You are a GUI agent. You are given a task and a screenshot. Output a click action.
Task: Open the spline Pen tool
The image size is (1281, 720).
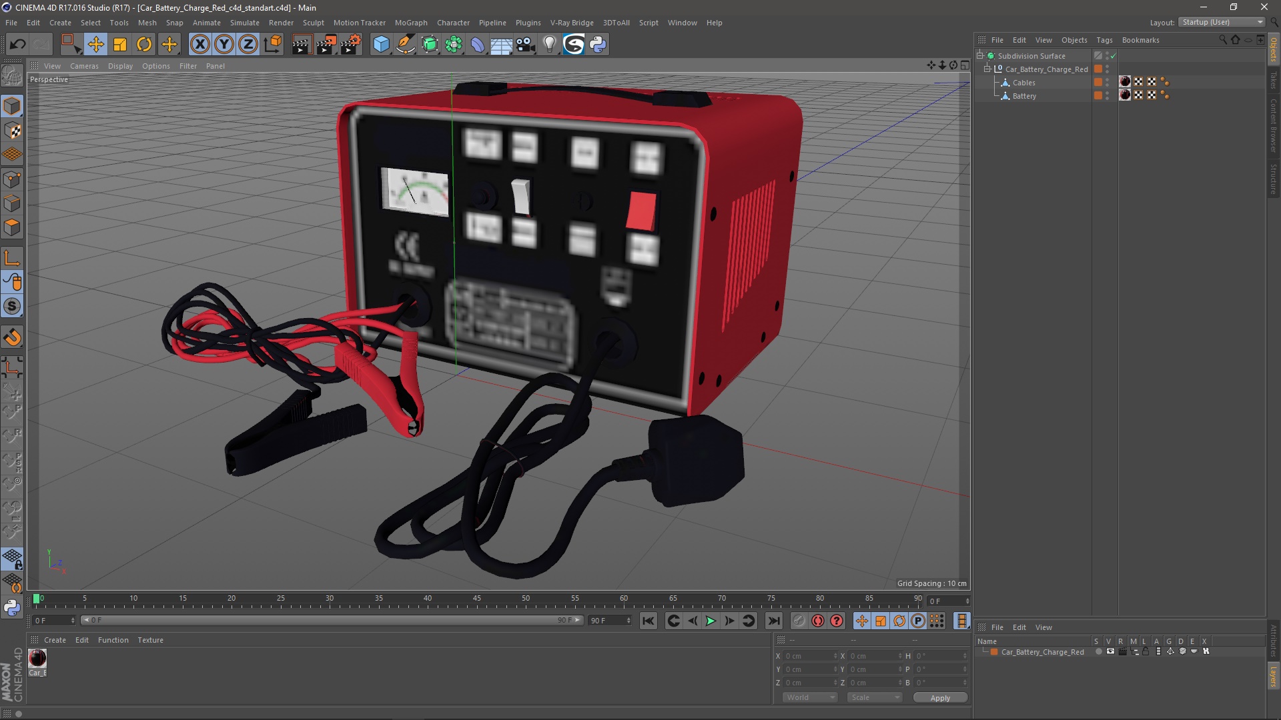(405, 45)
